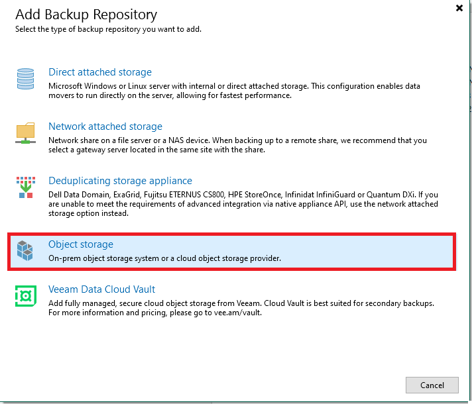Click the 'On-prem object storage system' description
This screenshot has height=404, width=472.
click(164, 258)
